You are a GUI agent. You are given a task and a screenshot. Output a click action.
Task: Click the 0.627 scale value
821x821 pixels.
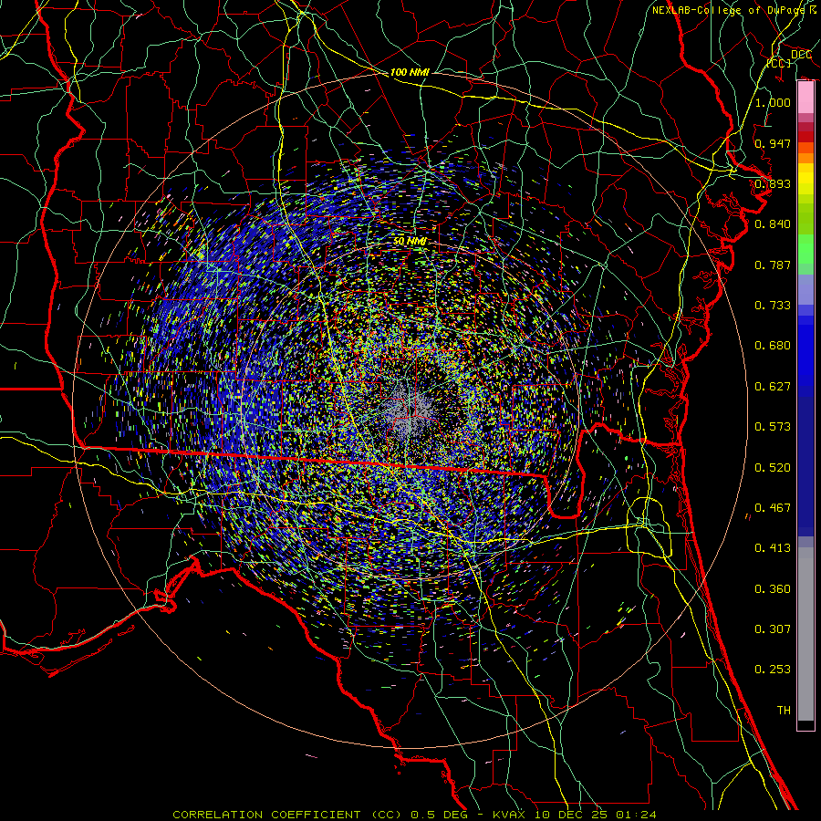(x=773, y=387)
